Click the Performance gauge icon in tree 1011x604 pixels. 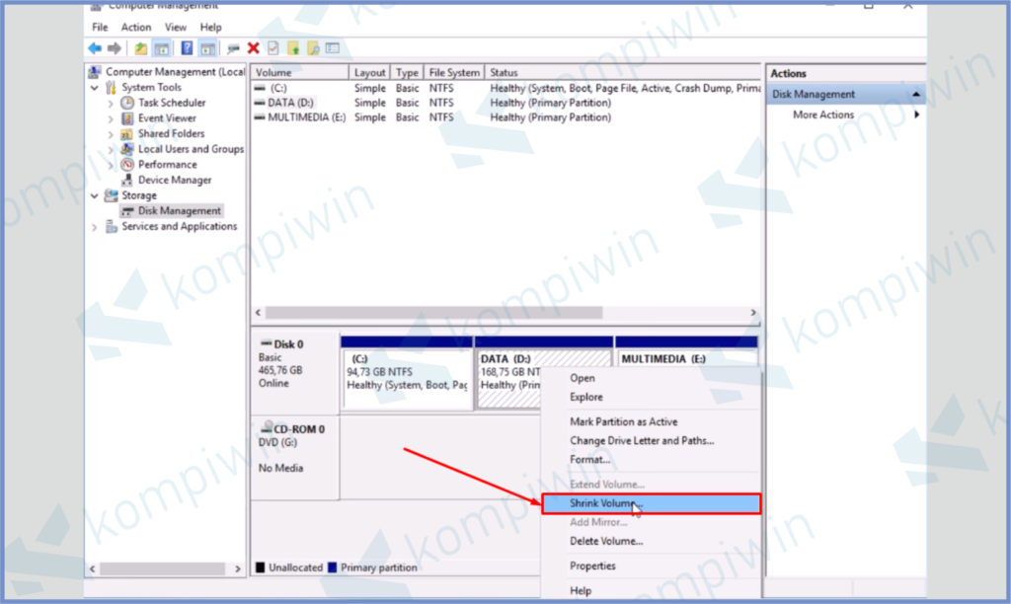(127, 165)
